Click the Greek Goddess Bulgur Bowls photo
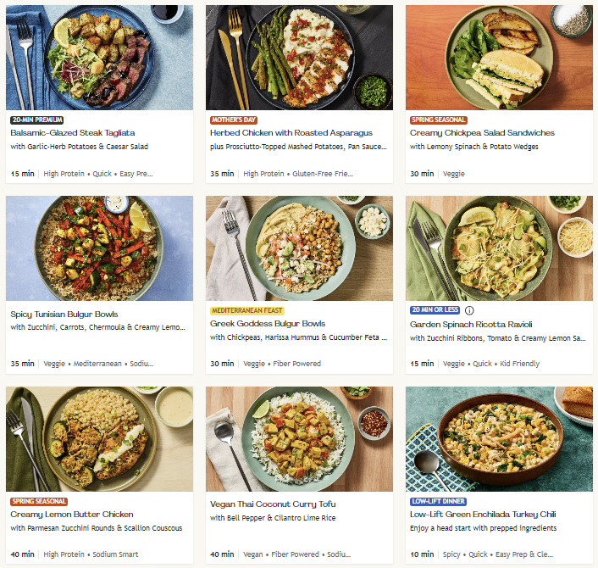This screenshot has width=598, height=568. [299, 248]
